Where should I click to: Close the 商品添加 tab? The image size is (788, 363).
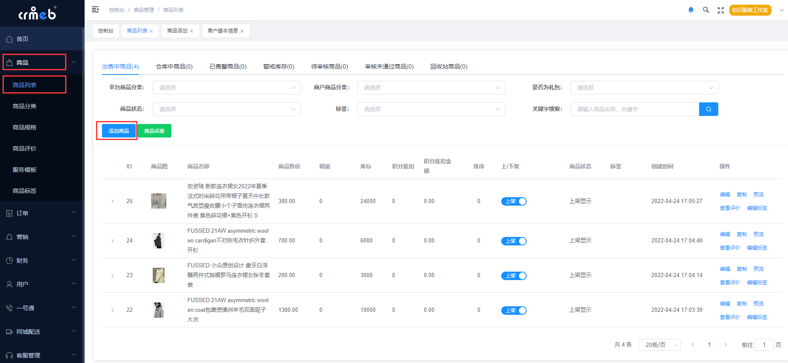point(192,31)
